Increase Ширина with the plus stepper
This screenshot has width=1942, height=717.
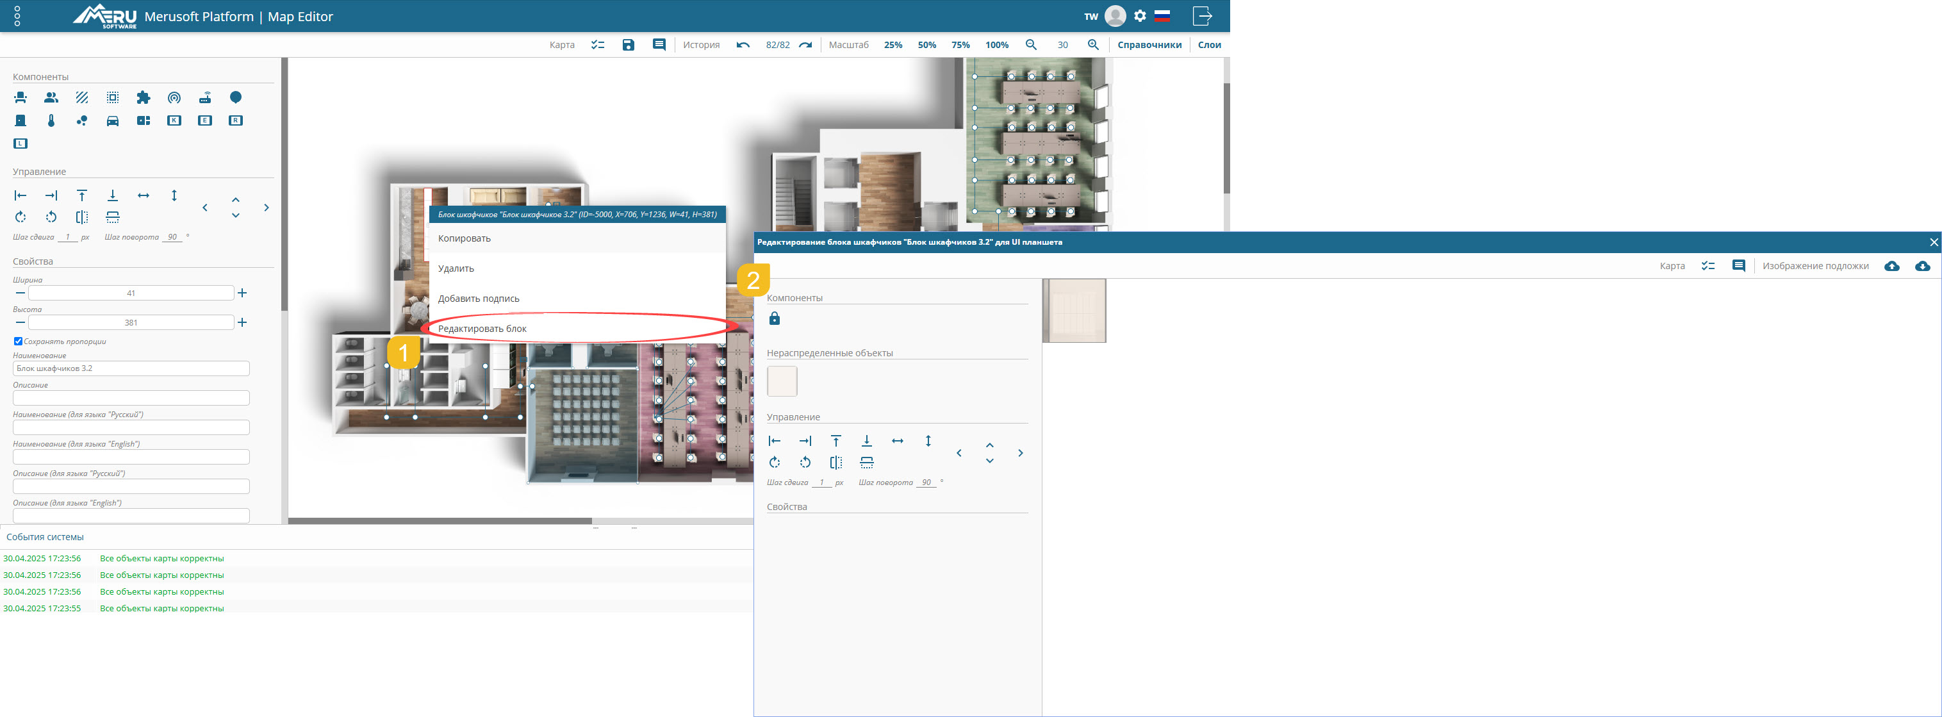coord(242,293)
